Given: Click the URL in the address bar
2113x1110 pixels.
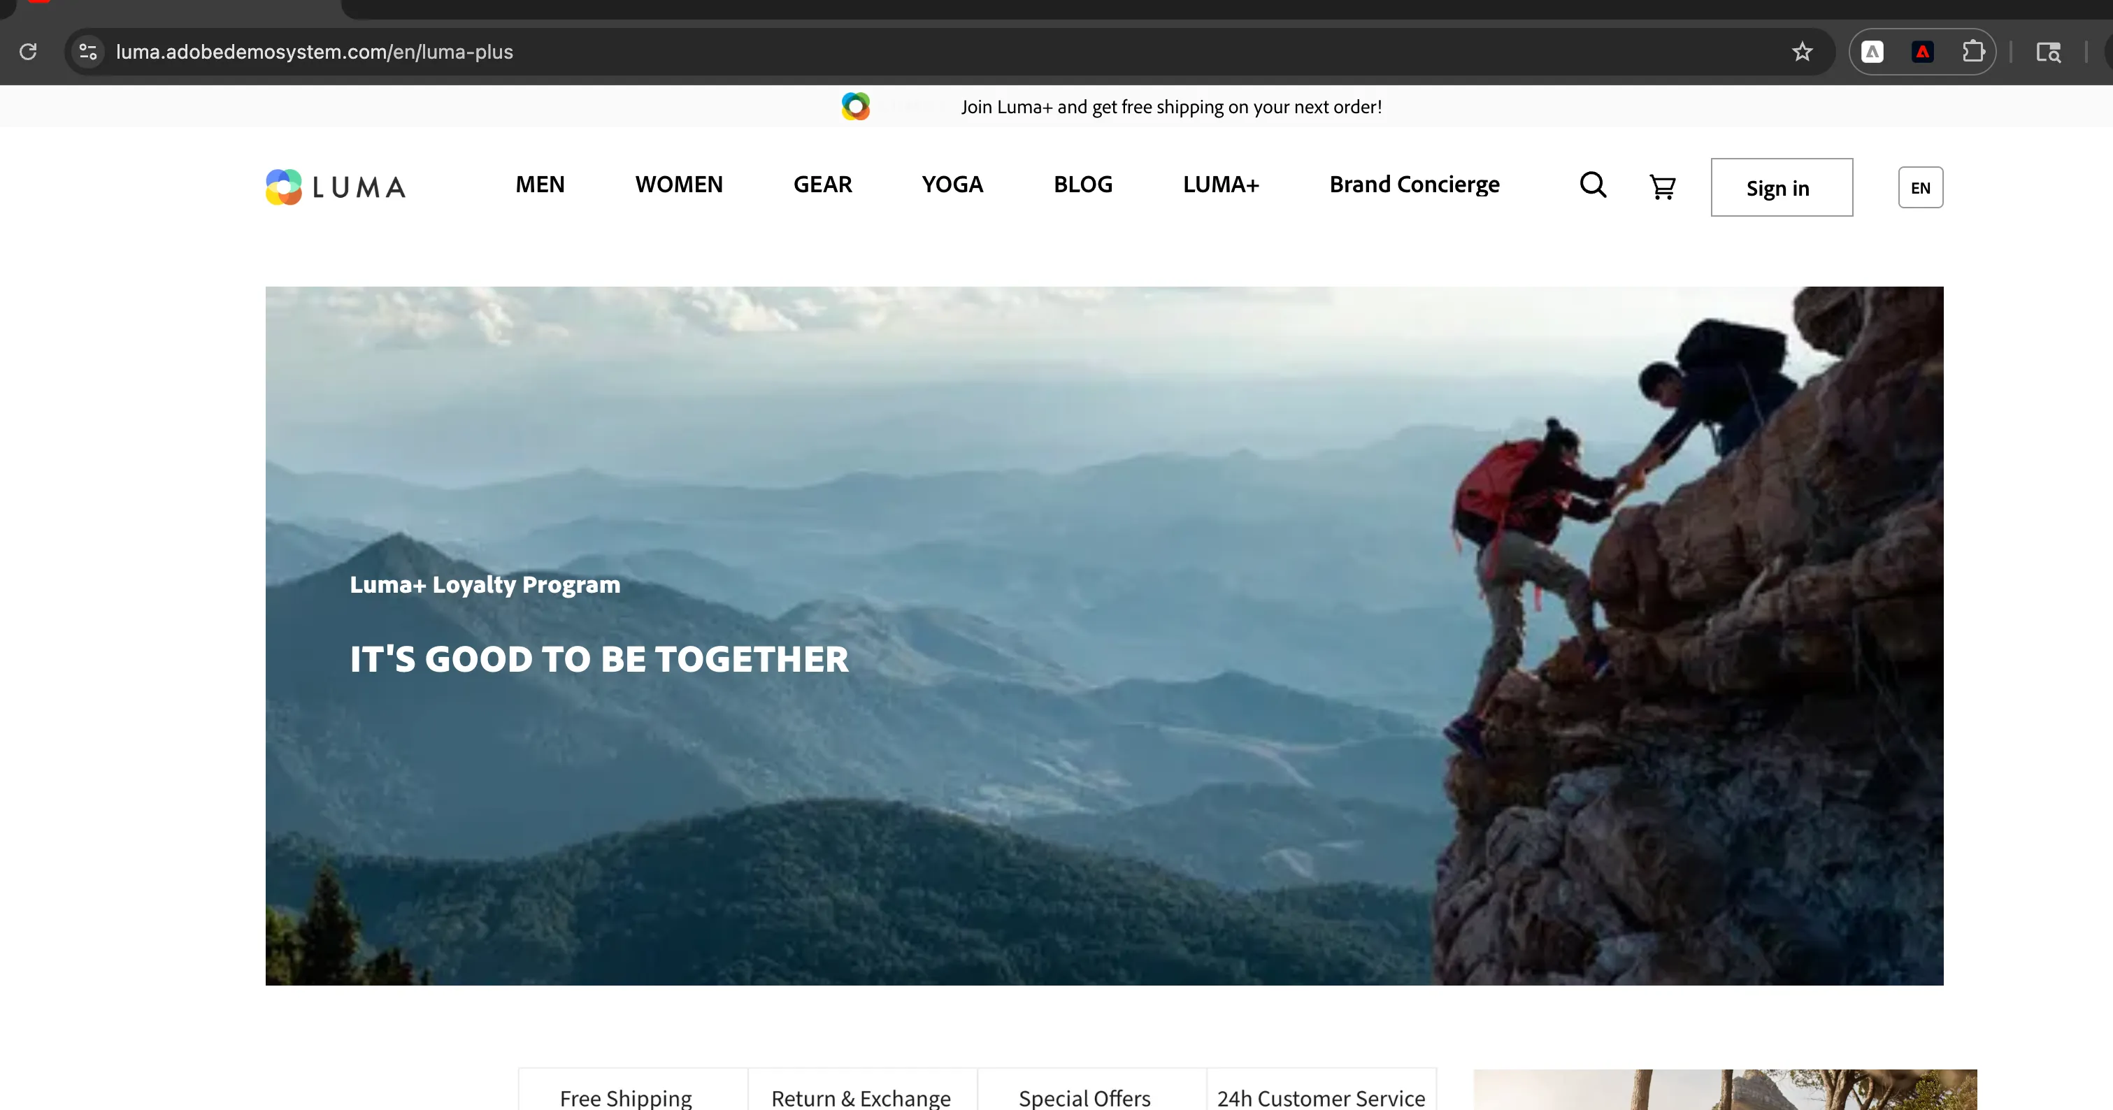Looking at the screenshot, I should 314,52.
